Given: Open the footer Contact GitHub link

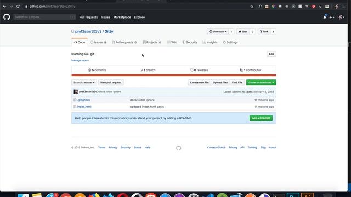Looking at the screenshot, I should [216, 147].
